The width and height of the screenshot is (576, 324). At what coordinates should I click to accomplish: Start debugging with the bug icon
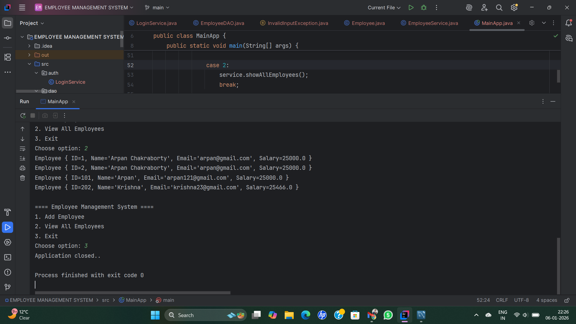point(424,7)
